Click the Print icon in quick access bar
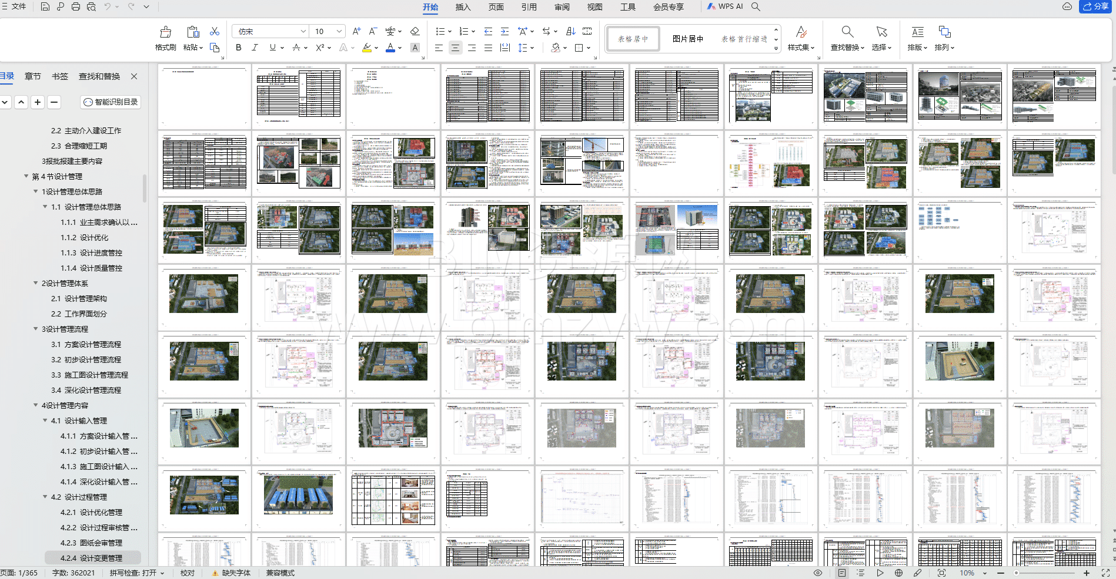This screenshot has height=579, width=1116. pos(76,6)
